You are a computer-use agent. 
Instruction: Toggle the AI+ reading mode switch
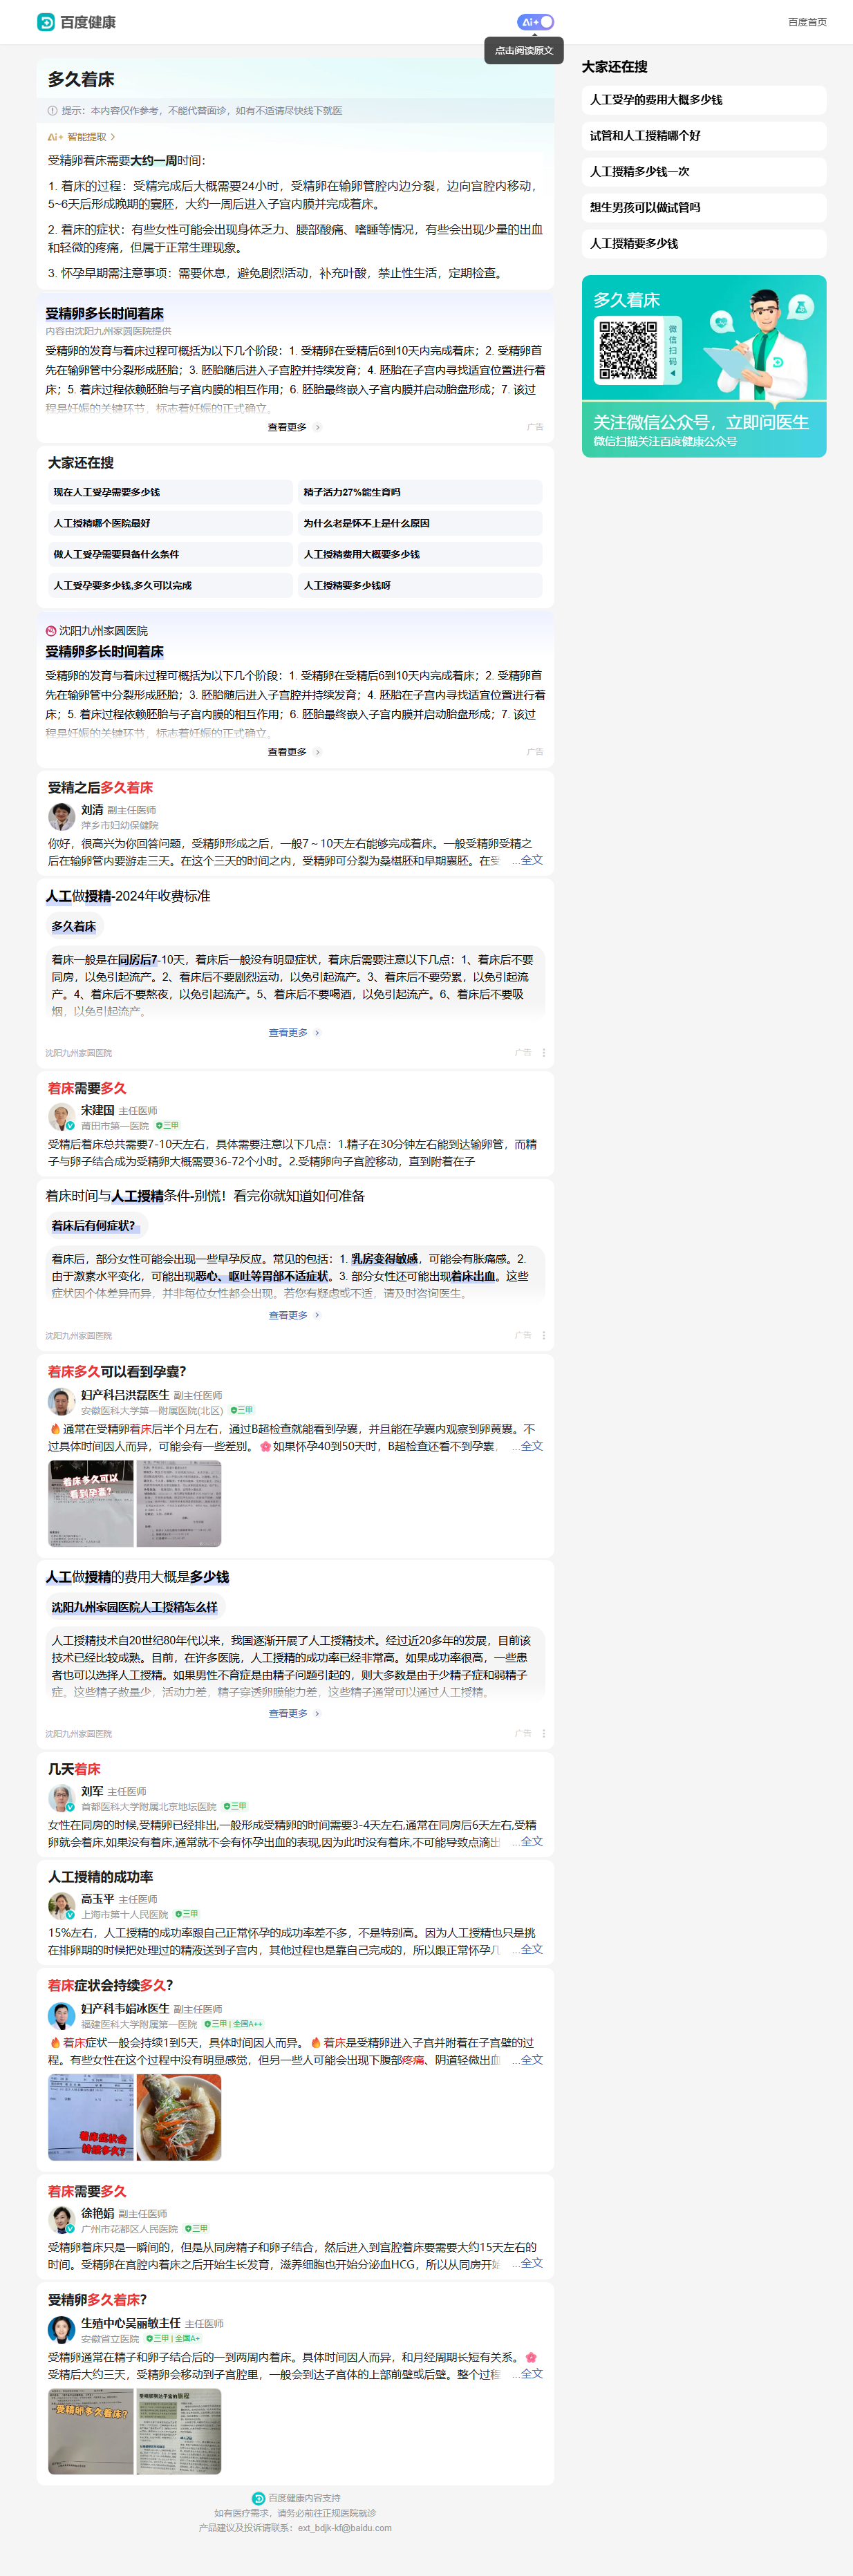[535, 22]
